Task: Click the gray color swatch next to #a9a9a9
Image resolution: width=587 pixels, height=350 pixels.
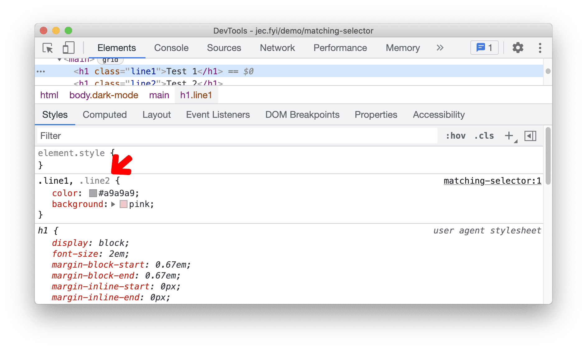Action: [92, 193]
